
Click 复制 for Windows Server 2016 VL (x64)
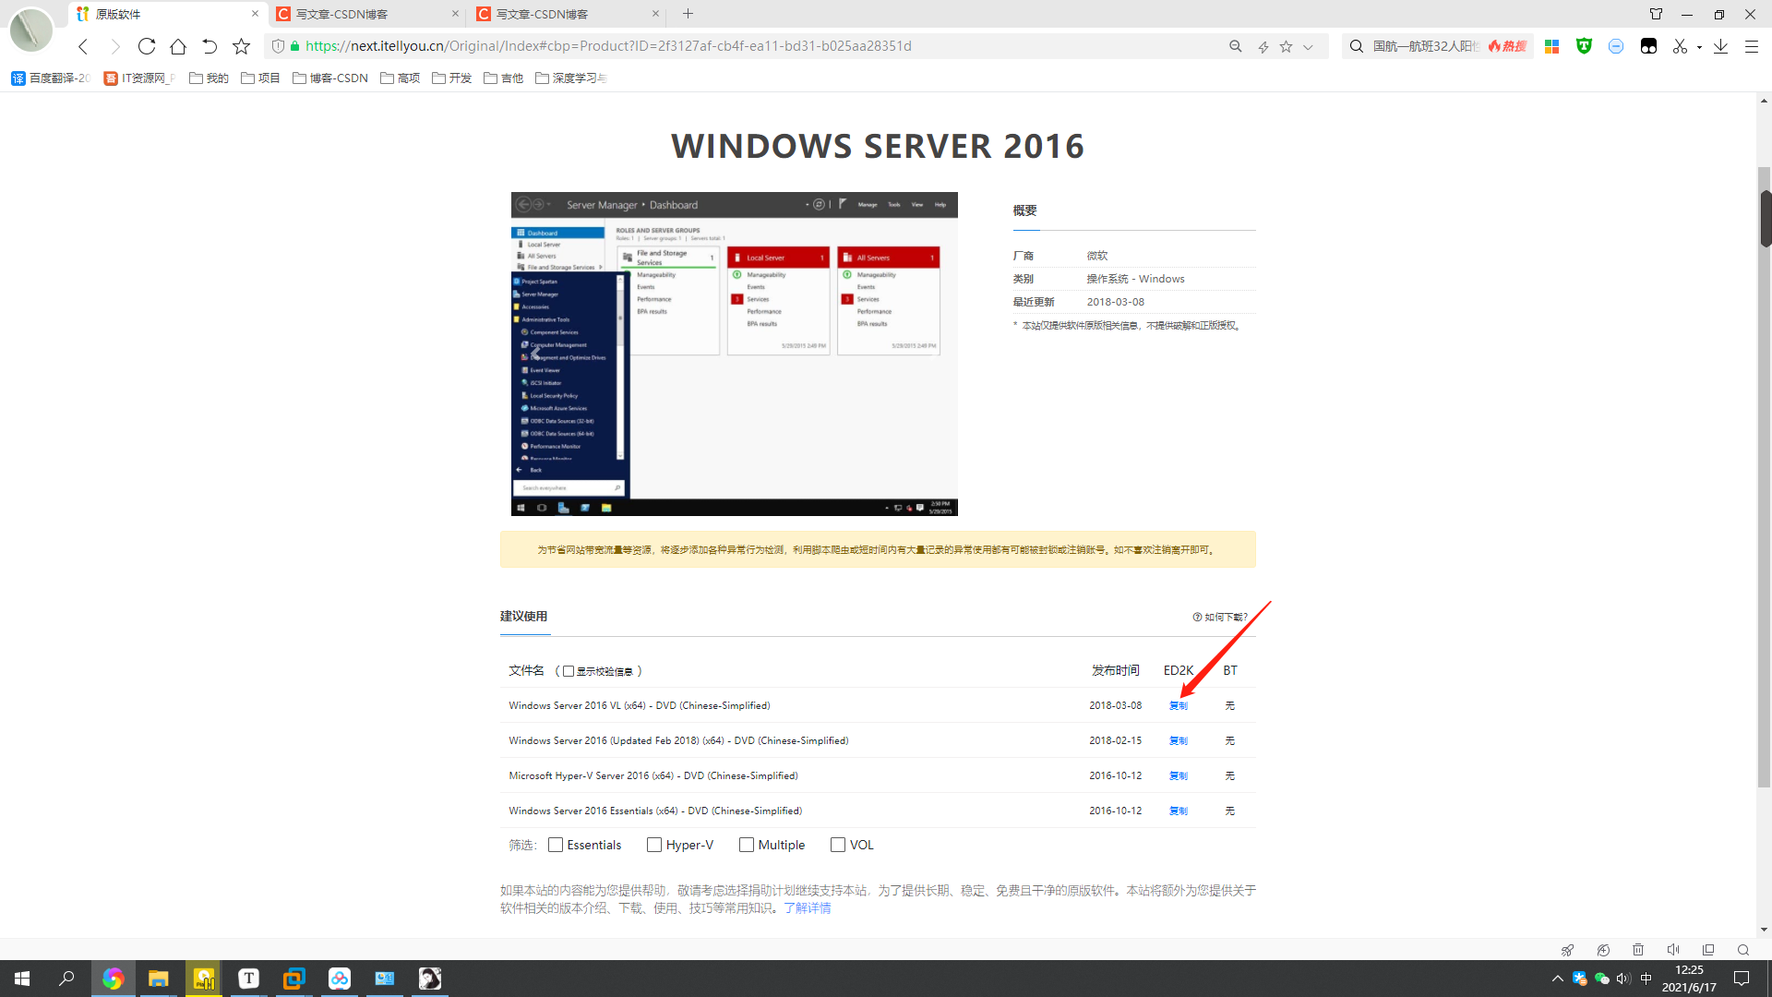[x=1178, y=705]
